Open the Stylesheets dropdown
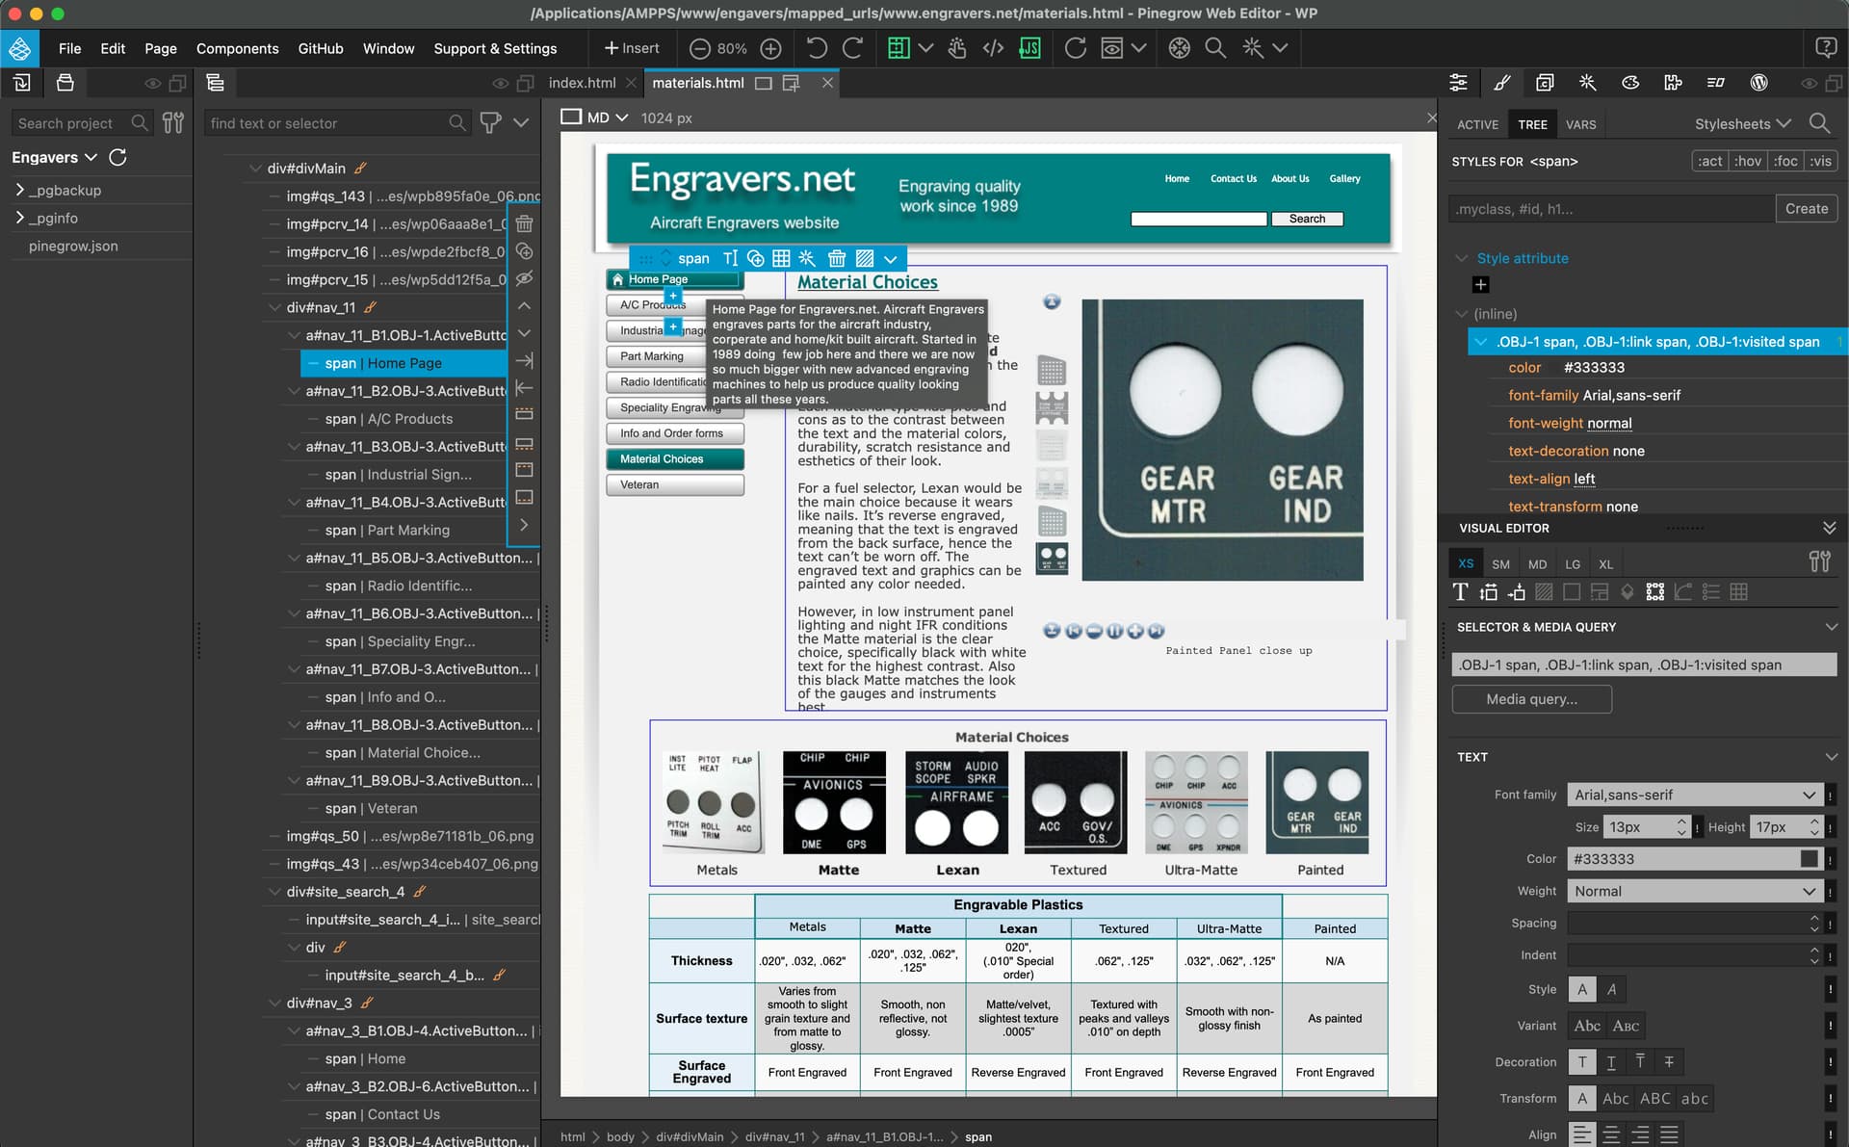1849x1147 pixels. click(x=1742, y=123)
